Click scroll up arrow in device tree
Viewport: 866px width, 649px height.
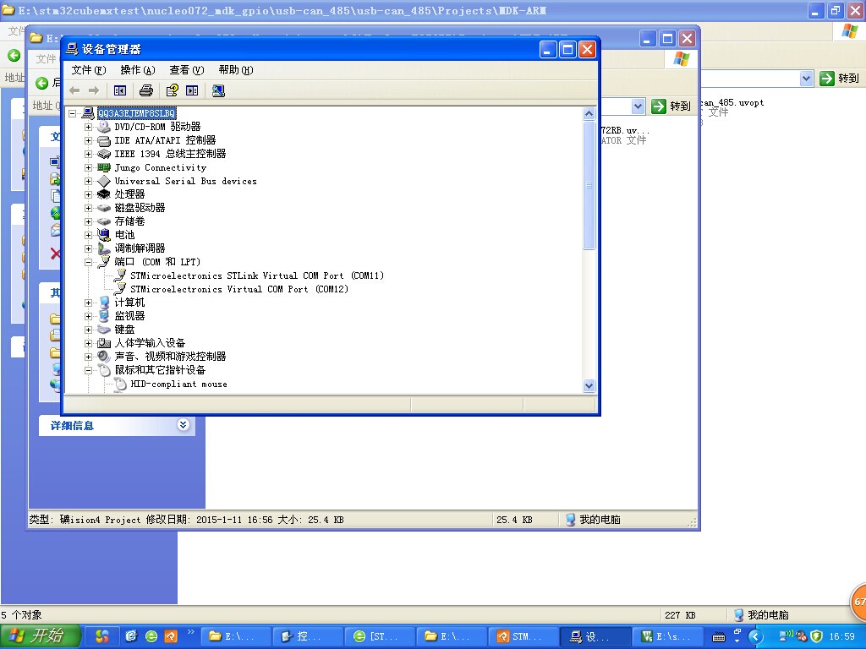[589, 114]
